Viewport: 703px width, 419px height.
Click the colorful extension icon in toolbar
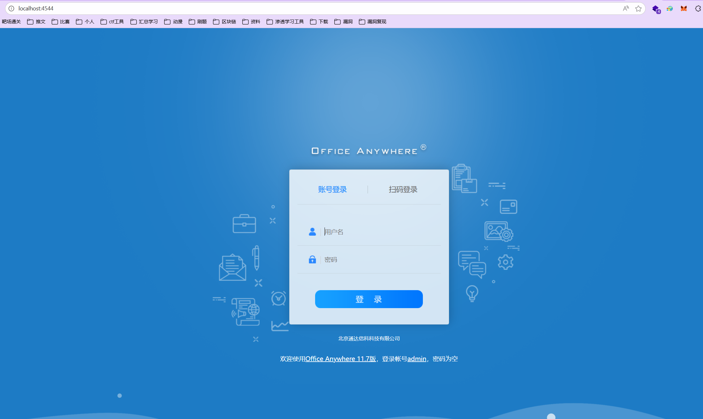coord(670,9)
